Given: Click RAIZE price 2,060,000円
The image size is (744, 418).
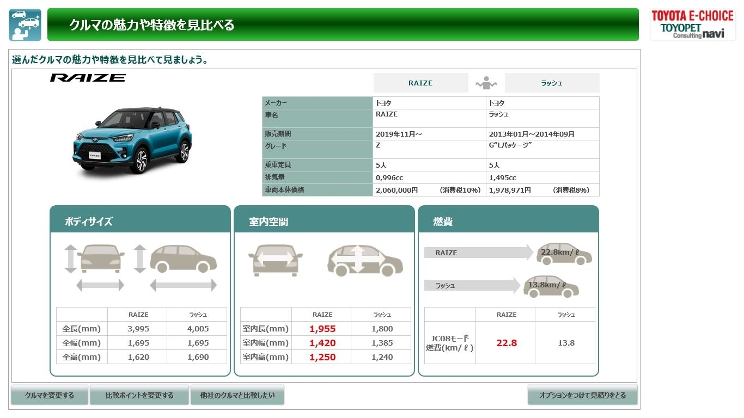Looking at the screenshot, I should pyautogui.click(x=397, y=190).
